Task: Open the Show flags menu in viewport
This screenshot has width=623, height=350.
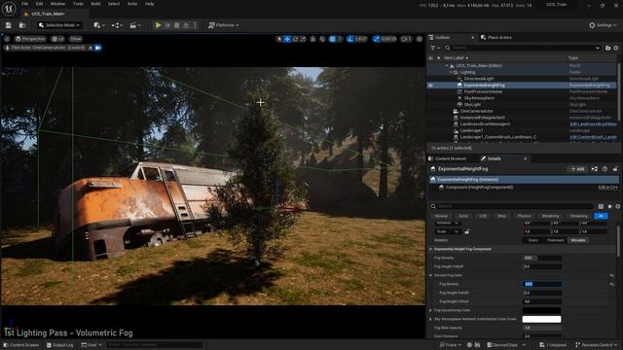Action: [76, 39]
